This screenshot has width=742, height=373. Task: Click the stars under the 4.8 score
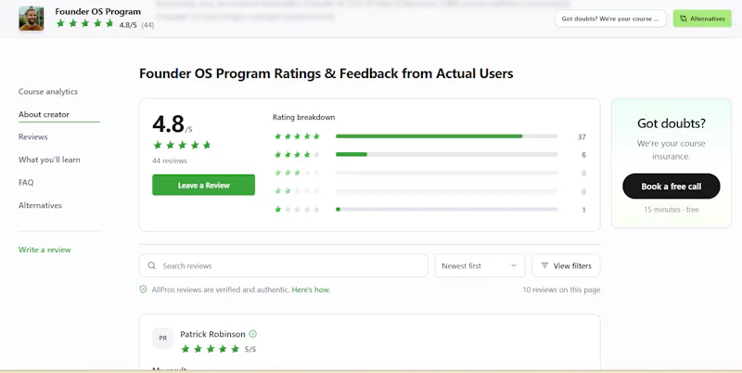(182, 145)
